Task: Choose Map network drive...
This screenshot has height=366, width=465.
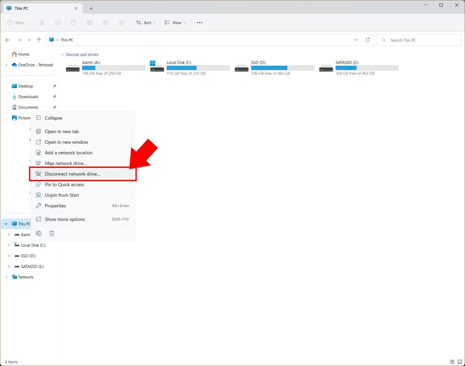Action: pos(82,163)
